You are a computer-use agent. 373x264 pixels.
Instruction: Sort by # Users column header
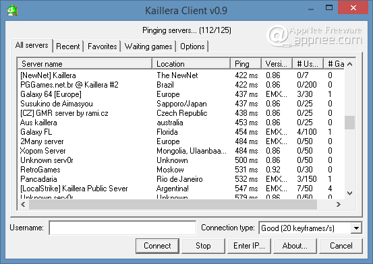click(x=308, y=64)
